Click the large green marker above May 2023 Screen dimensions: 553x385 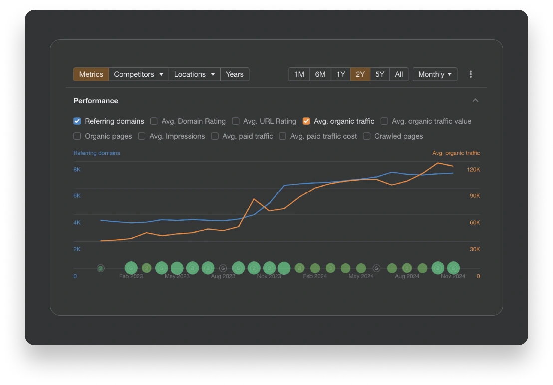click(x=177, y=268)
